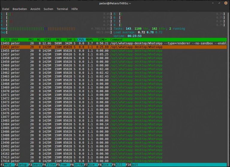Select process row with PID 13463
Image resolution: width=230 pixels, height=167 pixels.
coord(114,76)
